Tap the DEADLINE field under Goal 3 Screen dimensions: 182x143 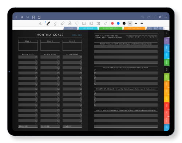point(72,126)
